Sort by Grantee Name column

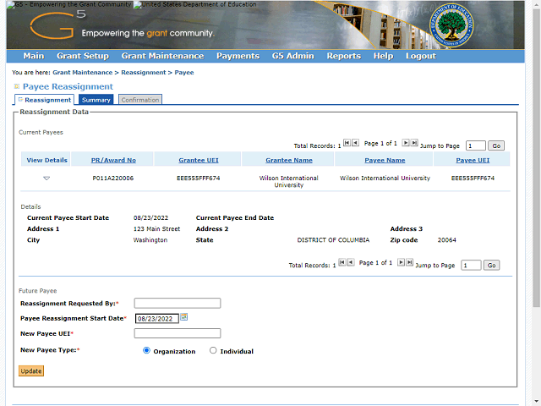click(289, 160)
